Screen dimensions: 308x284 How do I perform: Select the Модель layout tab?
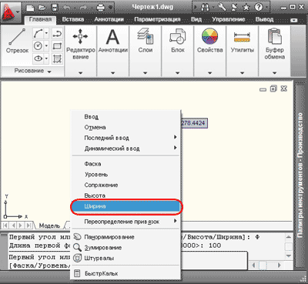pyautogui.click(x=49, y=226)
